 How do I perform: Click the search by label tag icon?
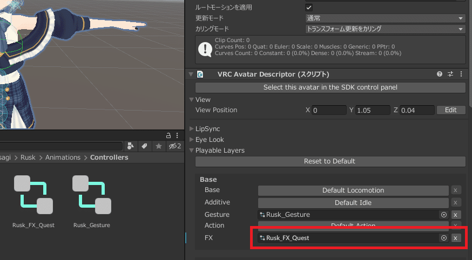[145, 146]
